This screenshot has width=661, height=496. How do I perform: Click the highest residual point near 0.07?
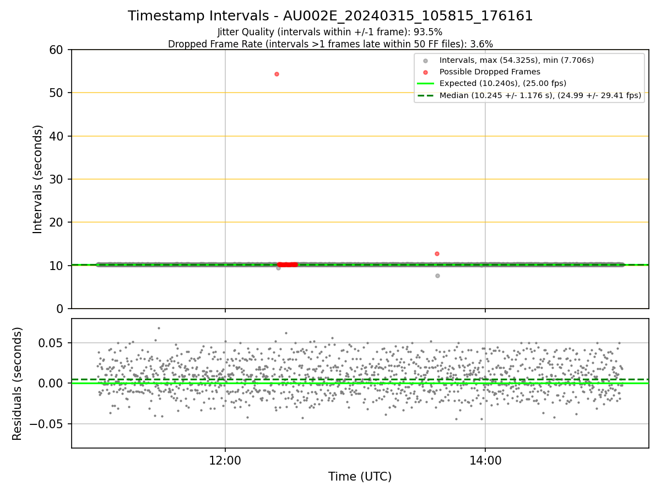coord(159,328)
